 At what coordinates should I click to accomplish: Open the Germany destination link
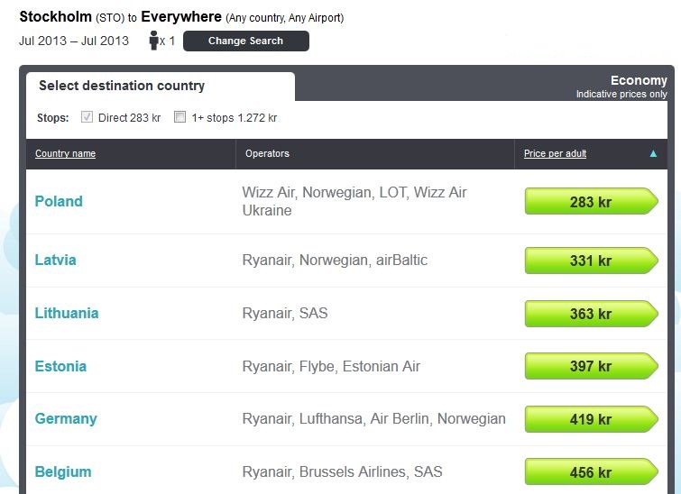pyautogui.click(x=66, y=419)
